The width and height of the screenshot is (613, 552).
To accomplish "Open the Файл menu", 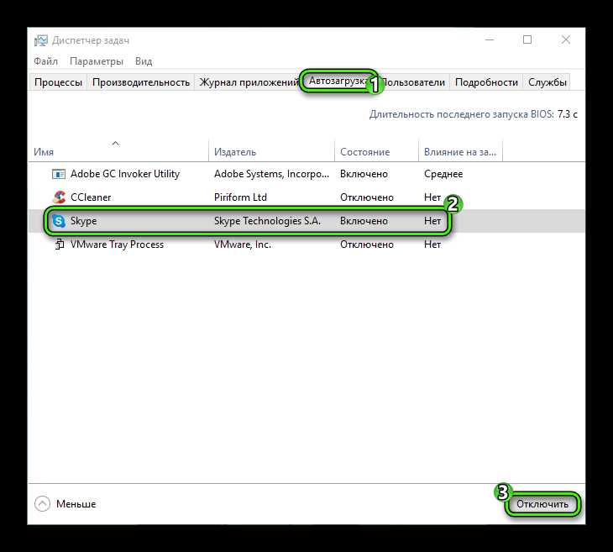I will tap(45, 61).
